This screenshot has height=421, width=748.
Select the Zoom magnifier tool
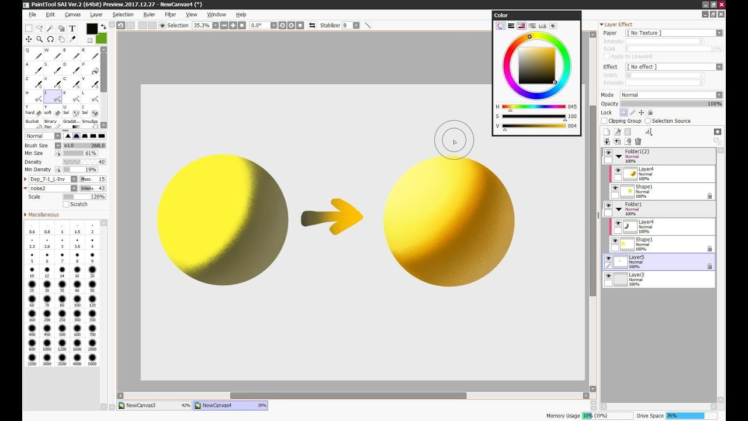(39, 39)
